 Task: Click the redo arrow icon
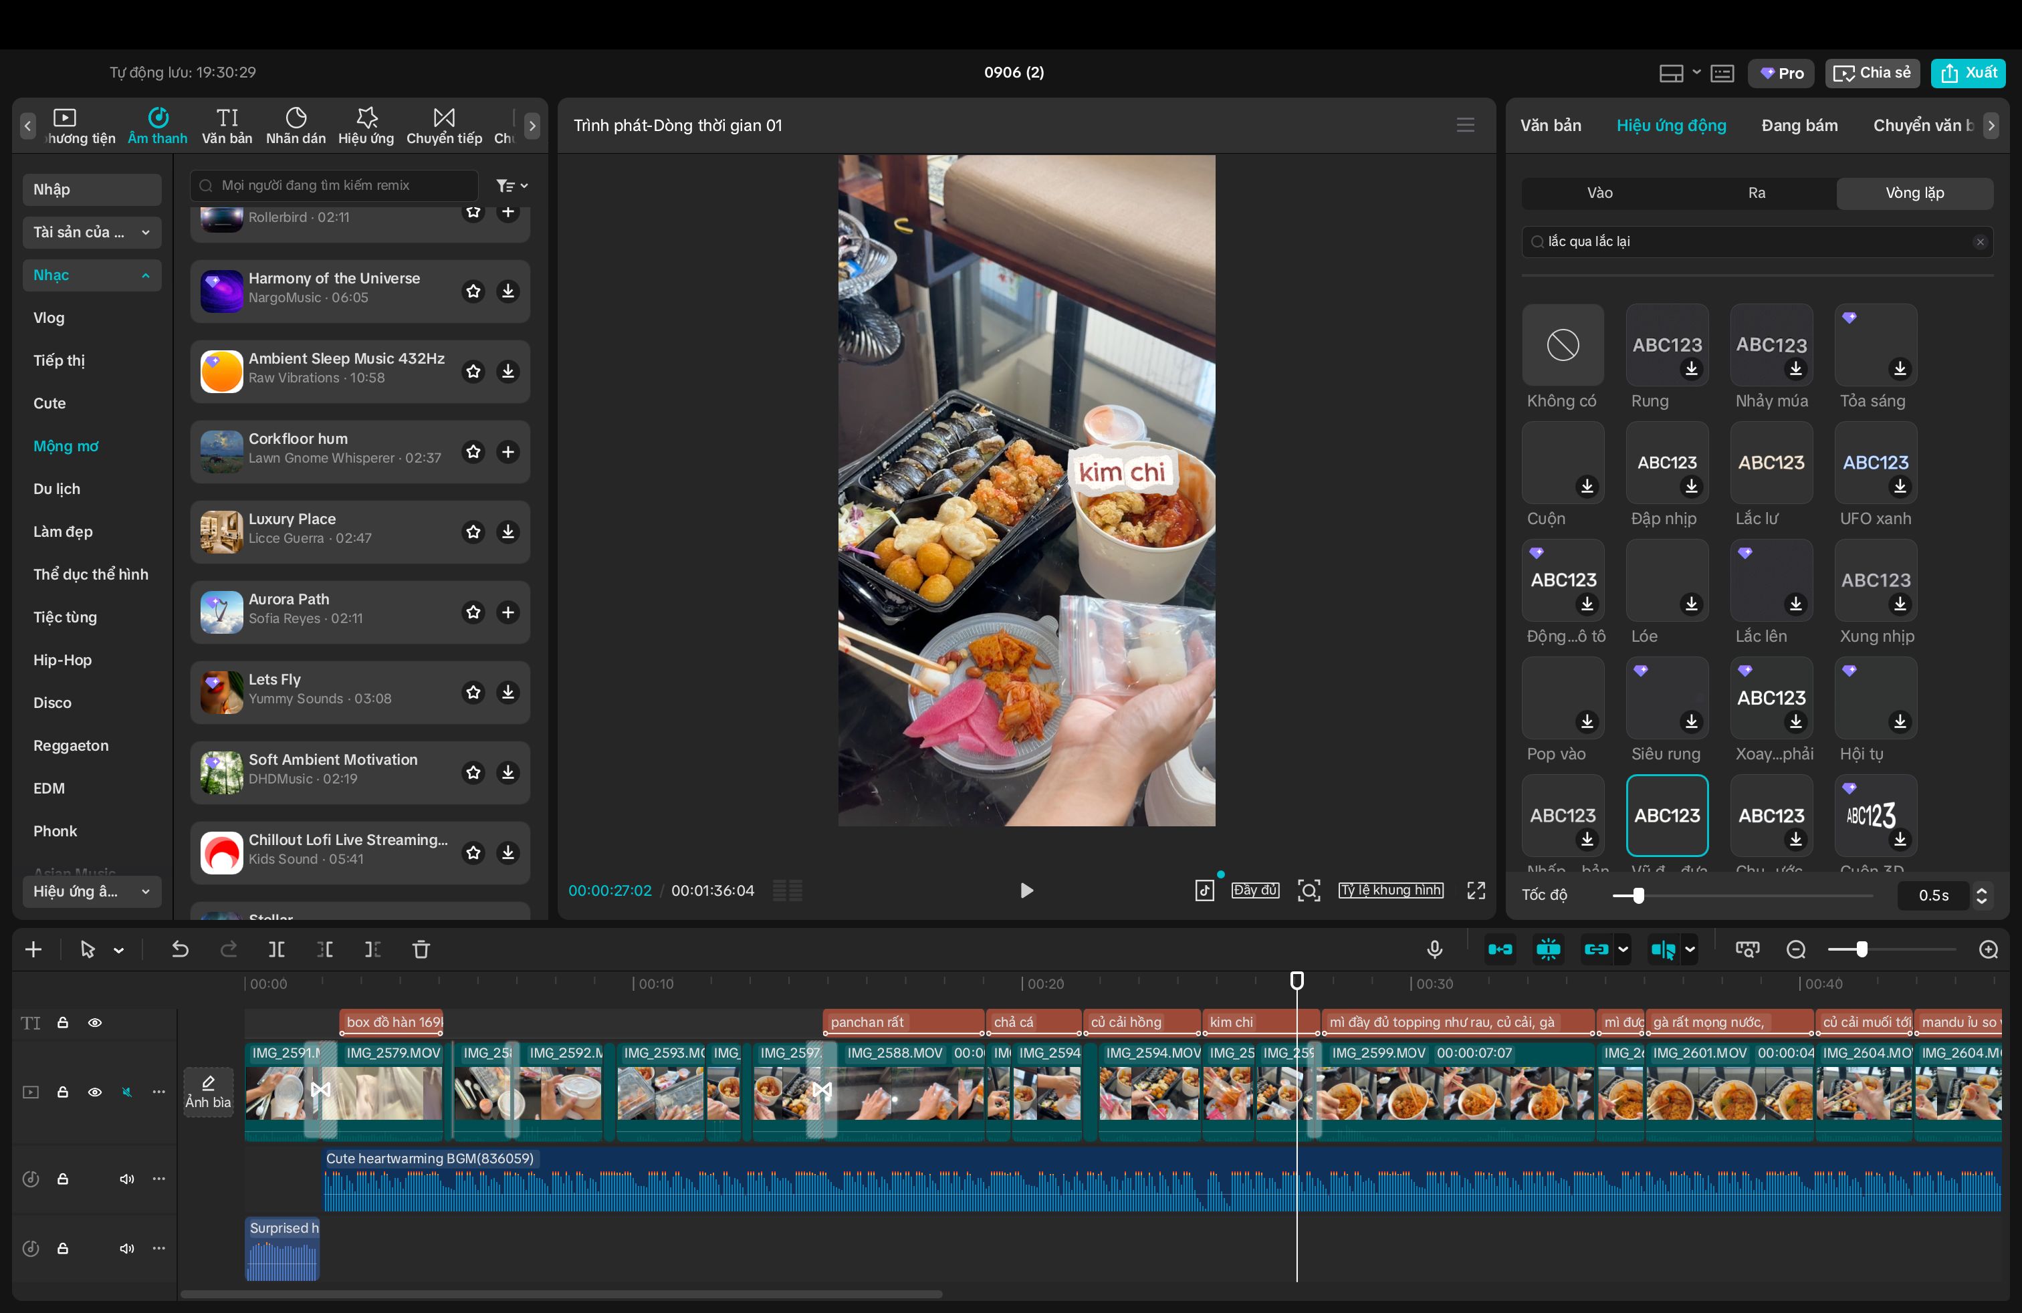click(229, 949)
